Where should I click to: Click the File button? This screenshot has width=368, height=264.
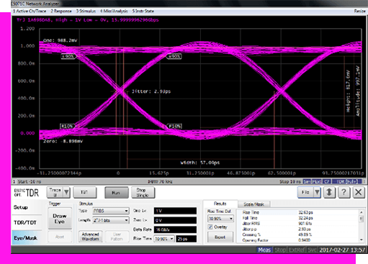pos(305,192)
